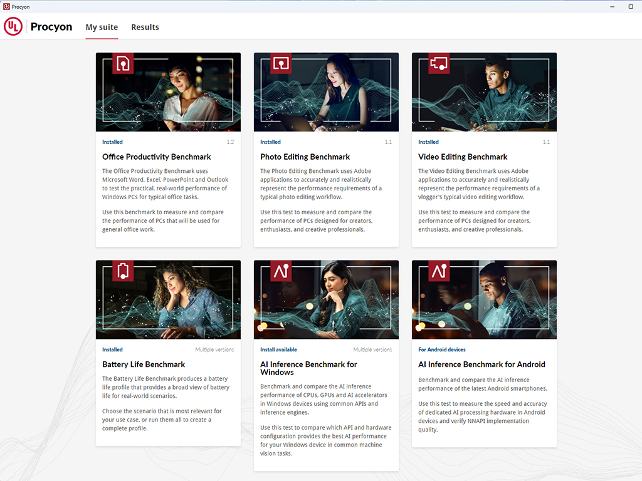Click the Video Editing benchmark thumbnail image
This screenshot has height=481, width=642.
point(485,92)
